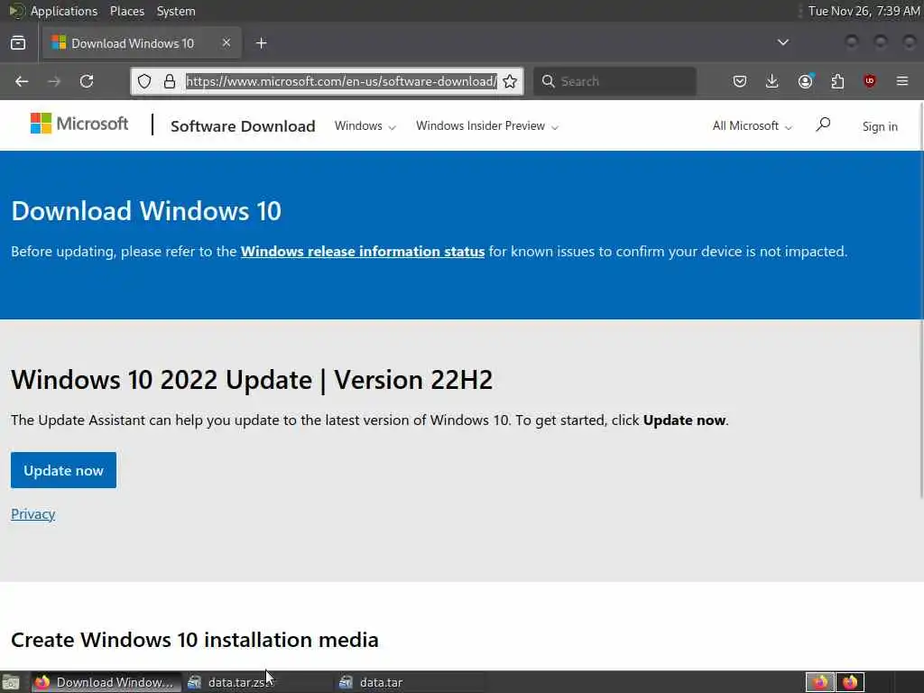Open tracking protection shield icon
The width and height of the screenshot is (924, 693).
pos(144,81)
